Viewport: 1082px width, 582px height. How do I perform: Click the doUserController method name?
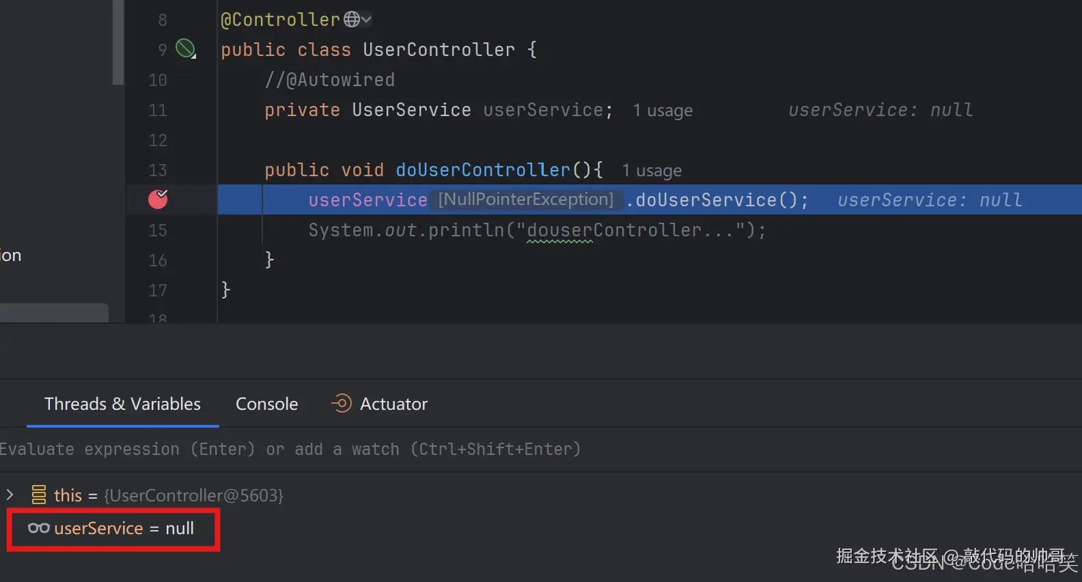[x=483, y=169]
